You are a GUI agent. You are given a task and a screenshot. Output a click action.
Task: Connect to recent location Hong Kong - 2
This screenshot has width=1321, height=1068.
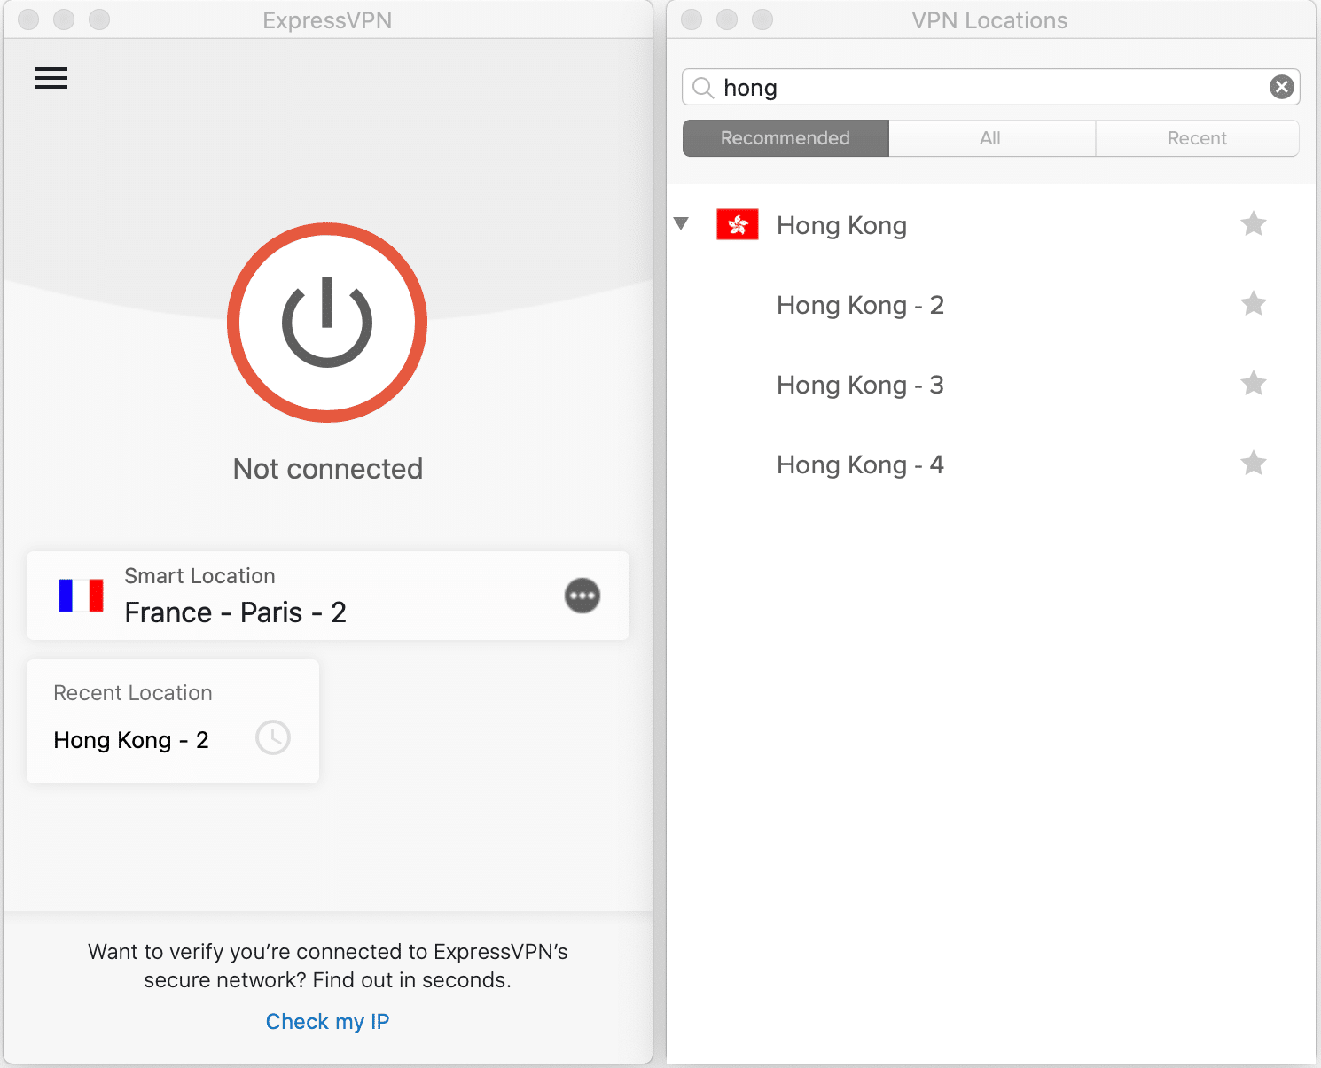click(173, 721)
